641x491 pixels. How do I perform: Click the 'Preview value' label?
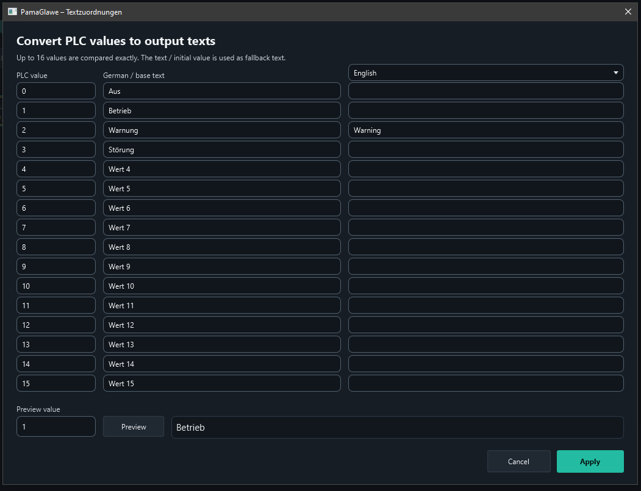38,409
